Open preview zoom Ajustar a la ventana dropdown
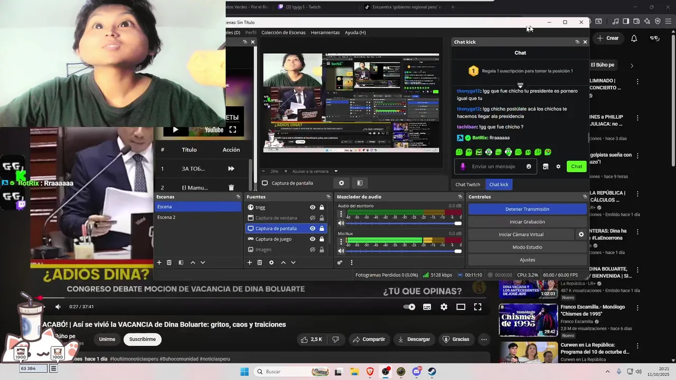676x380 pixels. [x=315, y=171]
